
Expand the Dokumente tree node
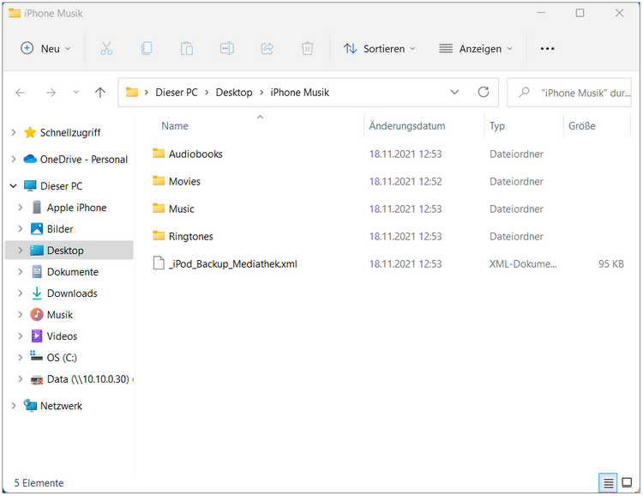(20, 271)
